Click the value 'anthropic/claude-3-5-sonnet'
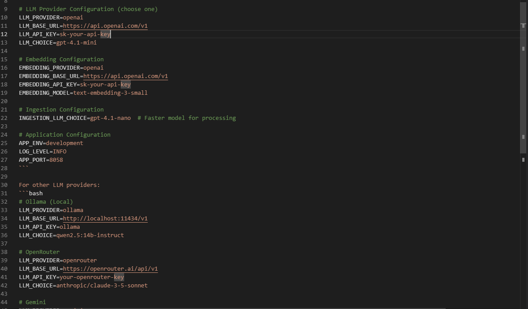The width and height of the screenshot is (528, 309). click(102, 285)
